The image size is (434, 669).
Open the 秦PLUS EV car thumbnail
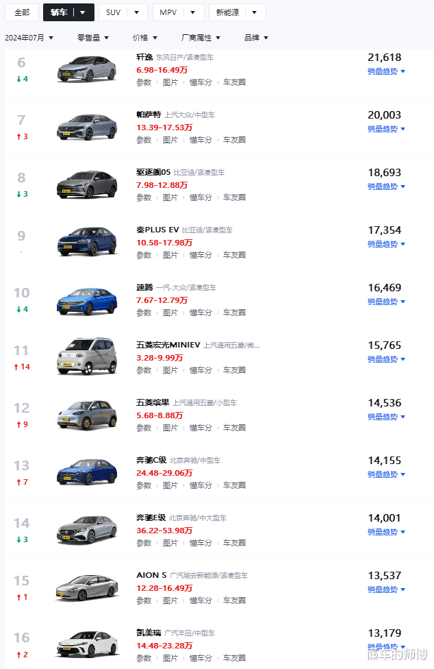[87, 241]
